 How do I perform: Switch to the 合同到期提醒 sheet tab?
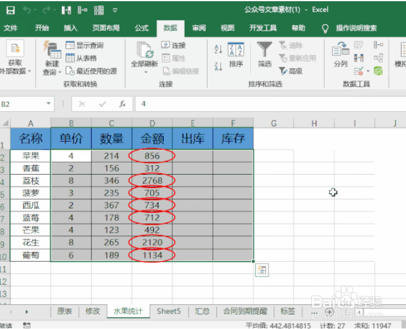coord(245,311)
